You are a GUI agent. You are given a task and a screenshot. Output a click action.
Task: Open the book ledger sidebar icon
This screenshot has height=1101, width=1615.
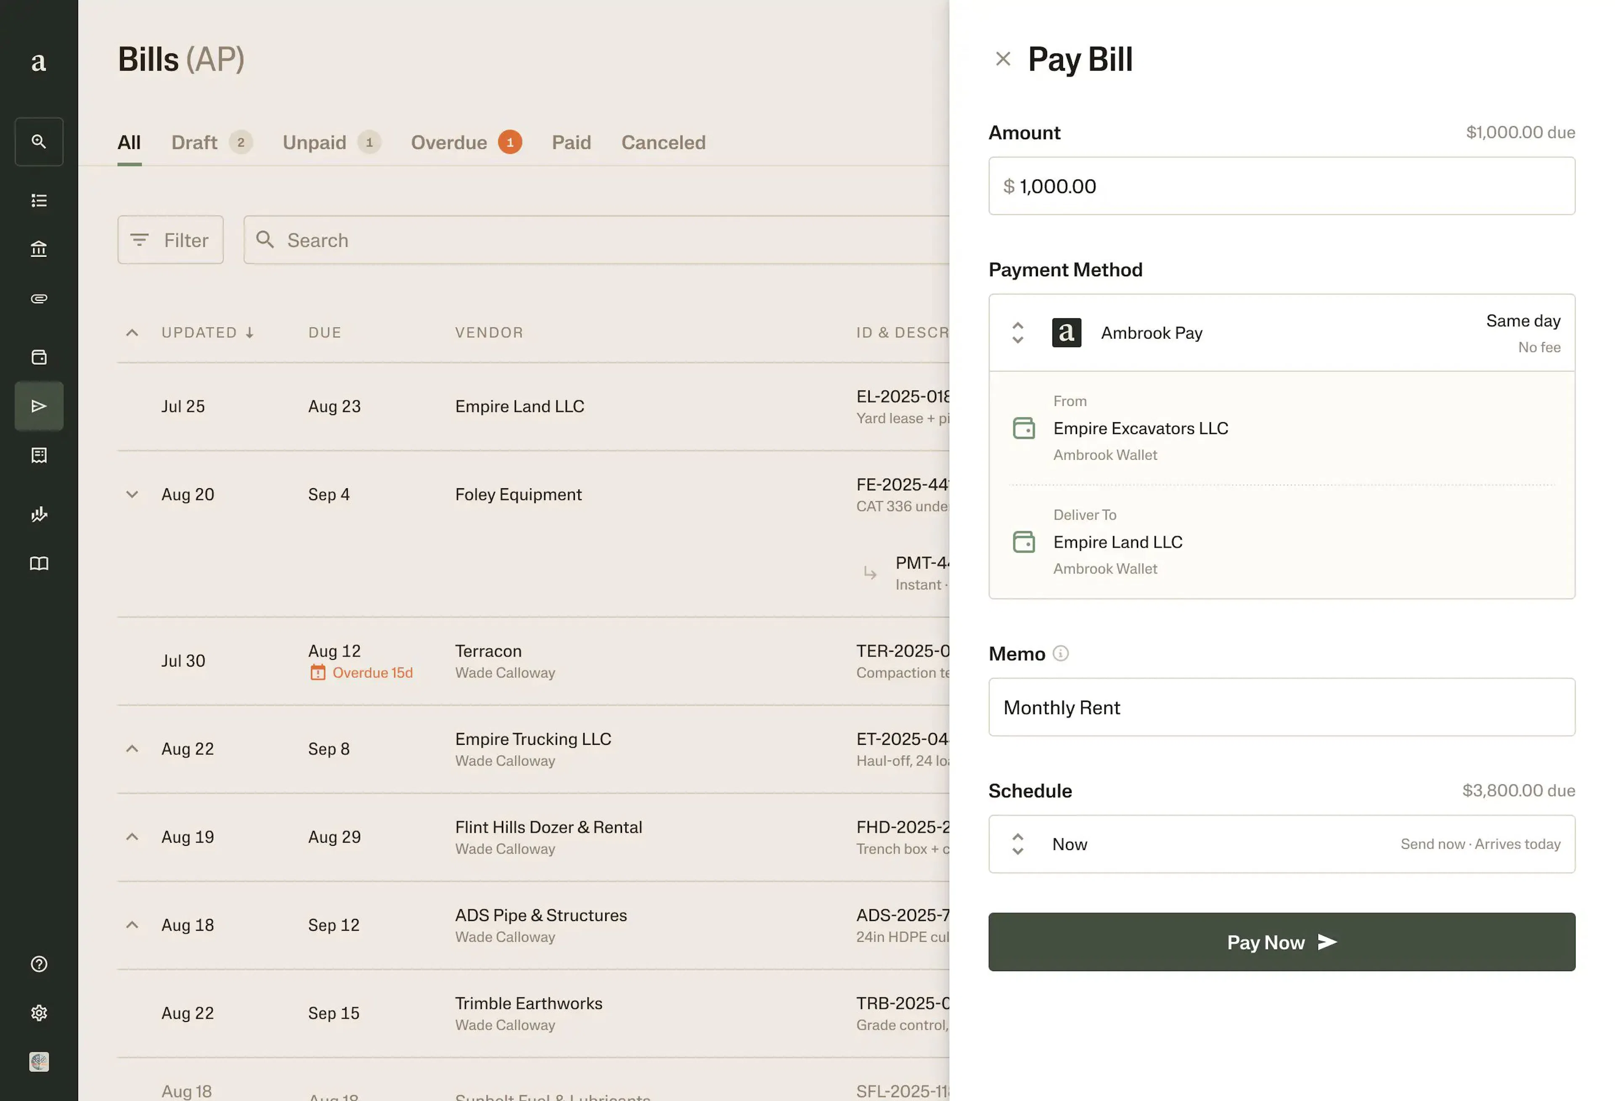(x=39, y=563)
